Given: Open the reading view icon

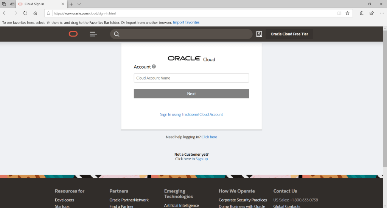Looking at the screenshot, I should coord(339,13).
